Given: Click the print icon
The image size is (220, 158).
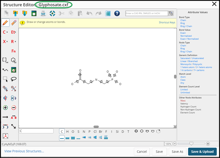Looking at the screenshot, I should [x=43, y=13].
